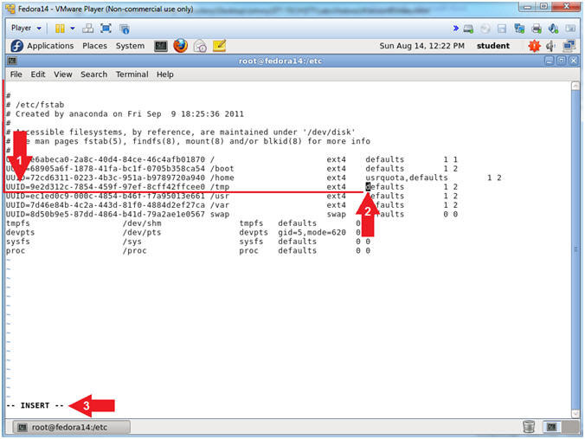Click '/proc' in the proc line
Image resolution: width=585 pixels, height=439 pixels.
[134, 251]
